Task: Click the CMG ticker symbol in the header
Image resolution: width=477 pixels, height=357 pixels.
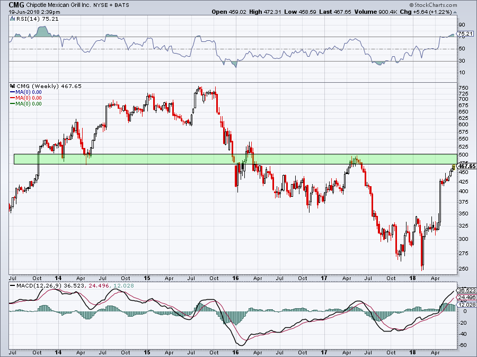Action: point(16,5)
